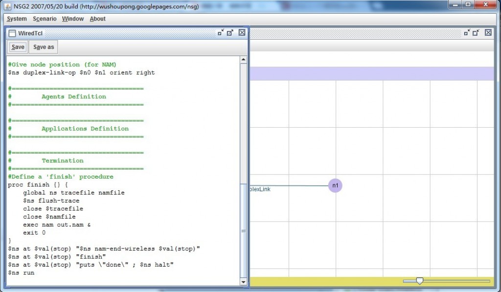Click the code scrollbar's down arrow
Viewport: 501px width, 292px height.
pos(244,282)
